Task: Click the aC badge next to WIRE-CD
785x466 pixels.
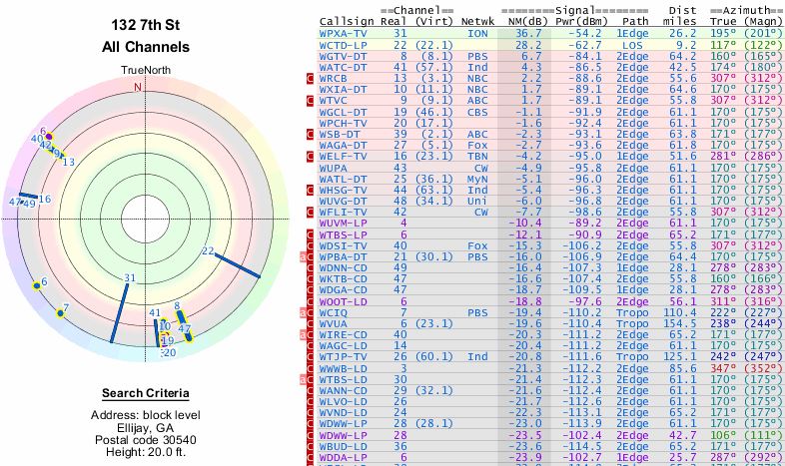Action: click(309, 334)
